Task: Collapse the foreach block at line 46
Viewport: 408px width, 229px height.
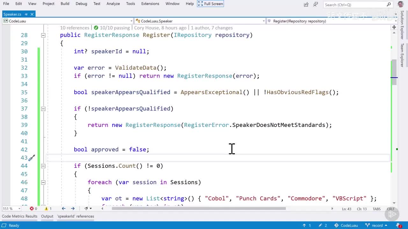Action: click(43, 182)
